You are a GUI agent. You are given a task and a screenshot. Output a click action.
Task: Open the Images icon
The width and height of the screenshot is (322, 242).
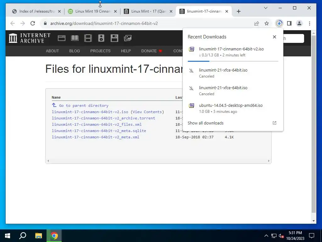click(x=128, y=38)
